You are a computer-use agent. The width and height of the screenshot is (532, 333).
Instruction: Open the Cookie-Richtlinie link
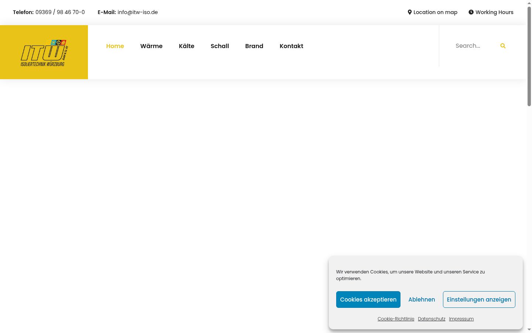[x=396, y=319]
